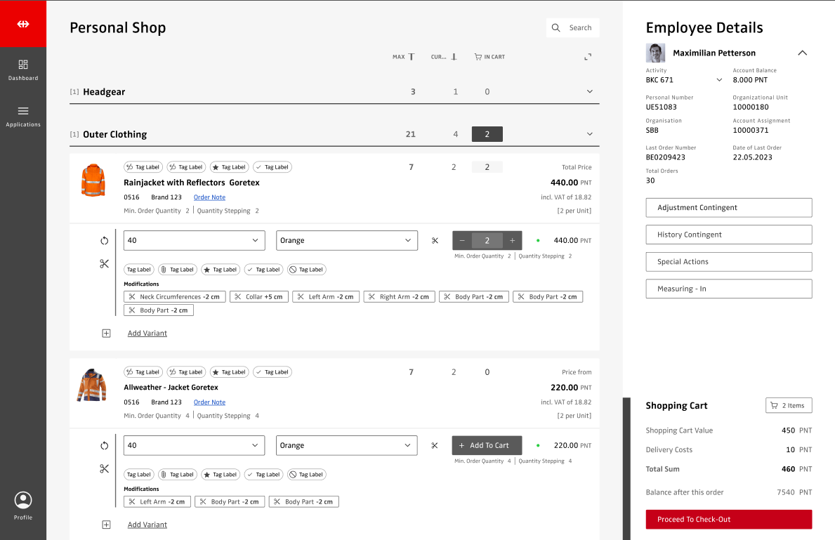Click the Search field at the top
The height and width of the screenshot is (540, 835).
573,28
